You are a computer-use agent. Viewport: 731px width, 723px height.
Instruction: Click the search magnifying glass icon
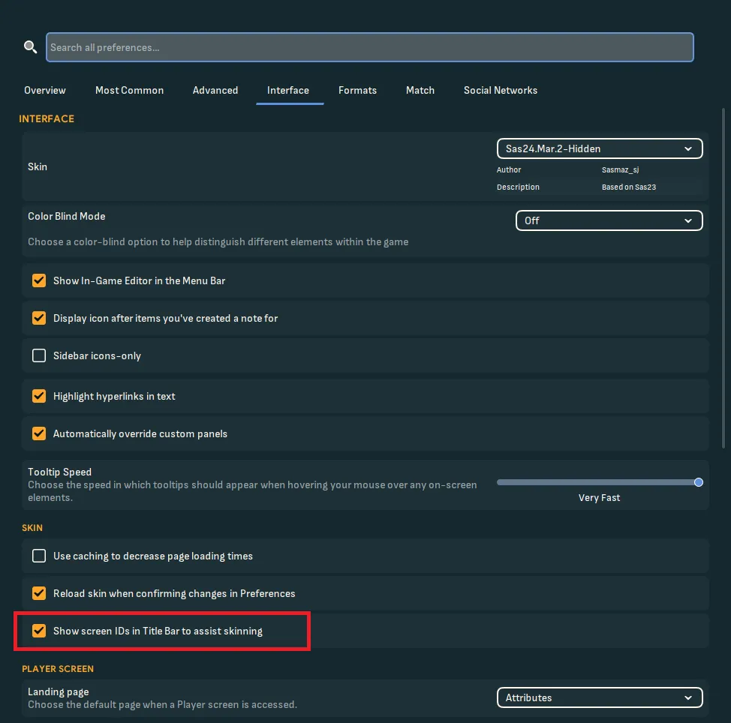(x=30, y=46)
